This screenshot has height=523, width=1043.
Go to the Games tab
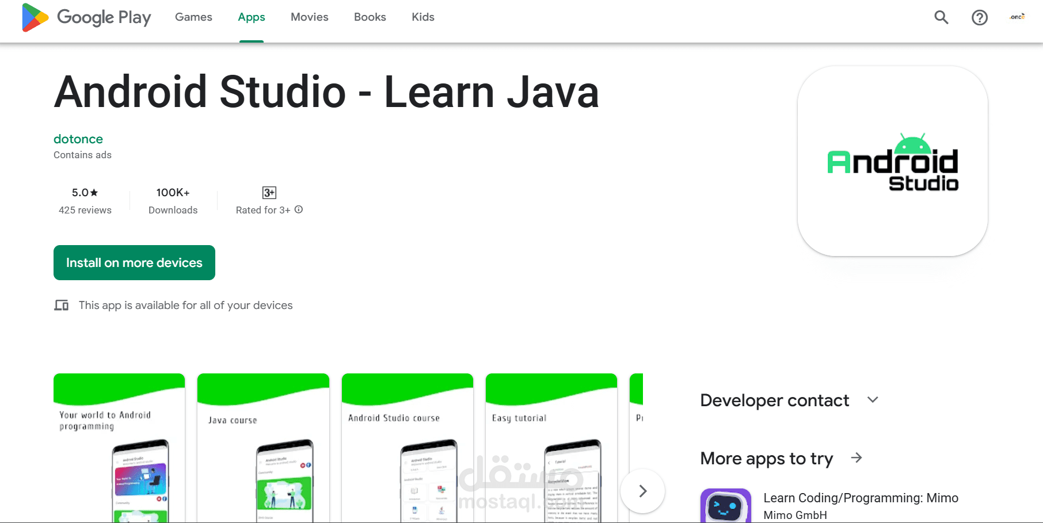pyautogui.click(x=193, y=17)
